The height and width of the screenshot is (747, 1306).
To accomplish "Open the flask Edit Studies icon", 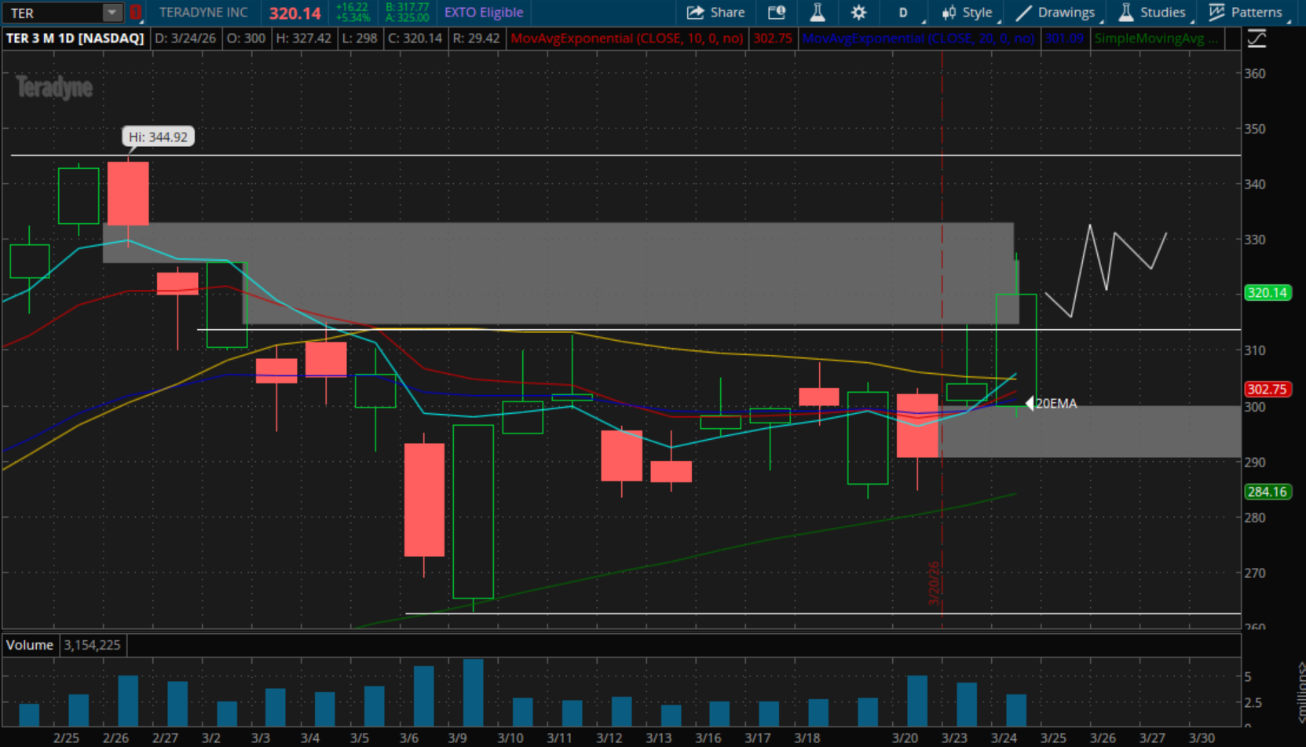I will [x=818, y=13].
